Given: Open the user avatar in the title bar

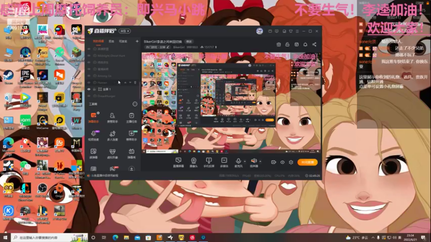Looking at the screenshot, I should [260, 31].
